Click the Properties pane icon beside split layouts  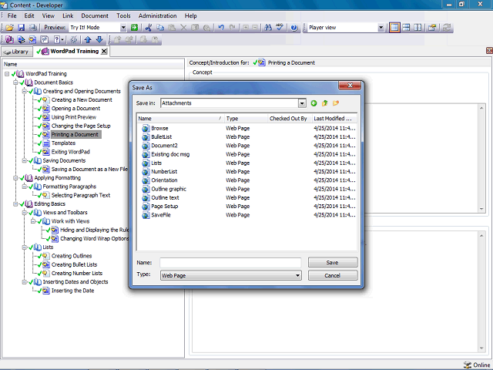pyautogui.click(x=432, y=28)
